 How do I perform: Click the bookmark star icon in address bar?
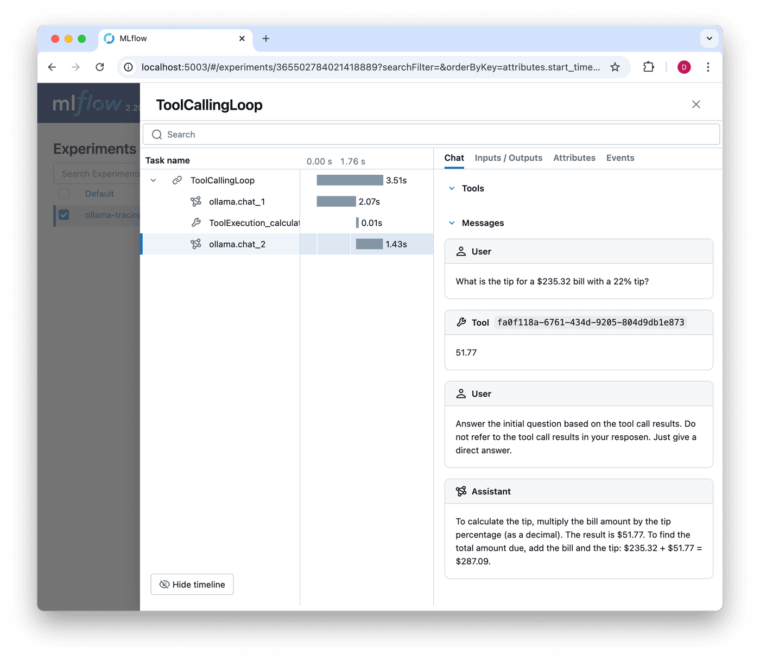click(615, 67)
